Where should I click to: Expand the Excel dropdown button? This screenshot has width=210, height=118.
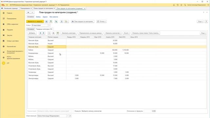[126, 33]
